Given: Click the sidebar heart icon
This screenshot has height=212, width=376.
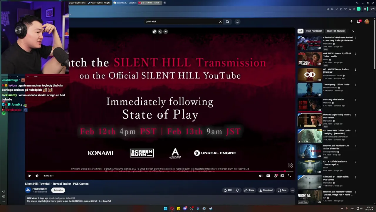Looking at the screenshot, I should pyautogui.click(x=4, y=192).
